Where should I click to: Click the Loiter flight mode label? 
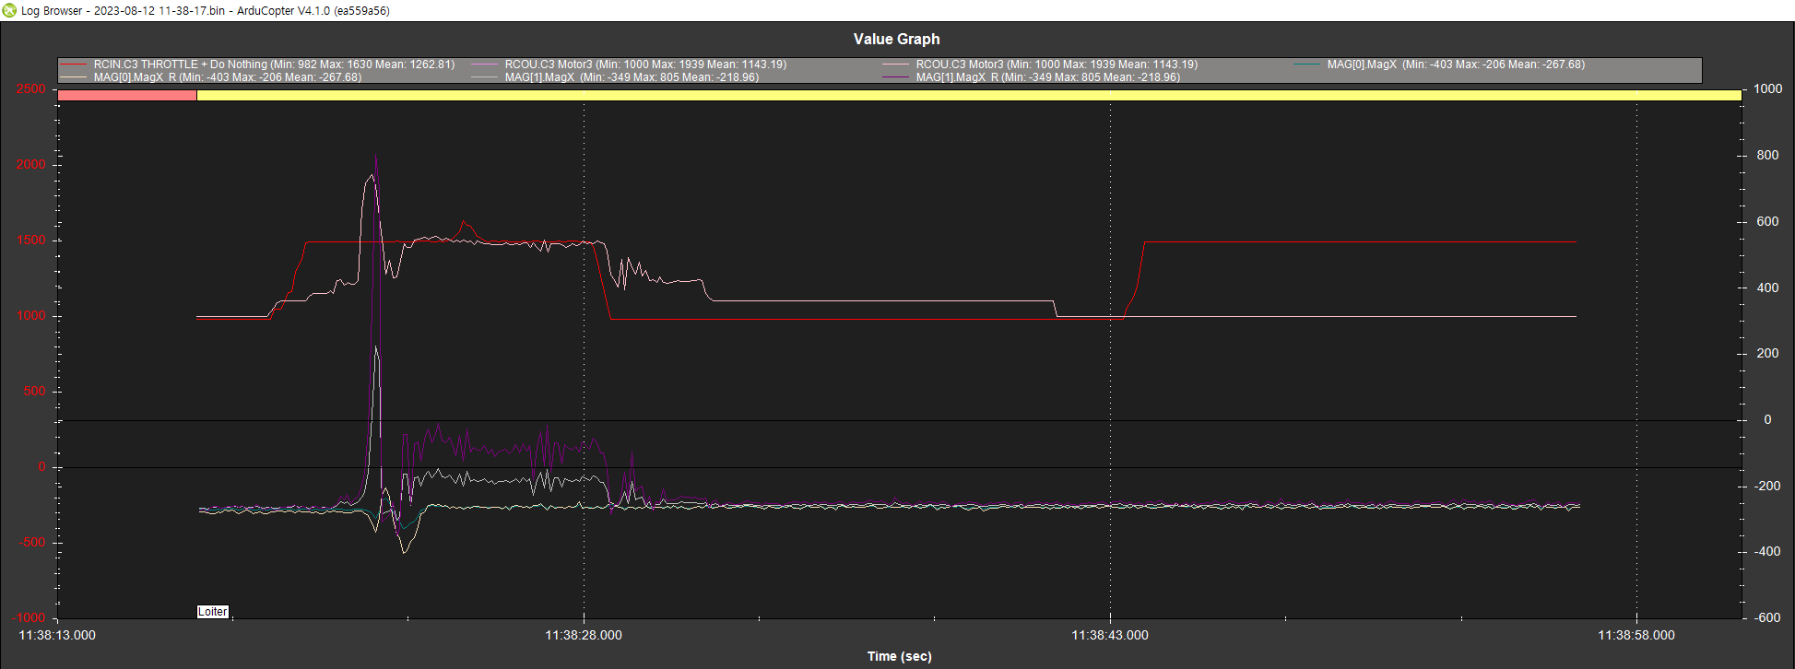213,612
